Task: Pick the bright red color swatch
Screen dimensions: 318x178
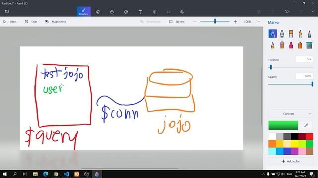Action: click(309, 136)
